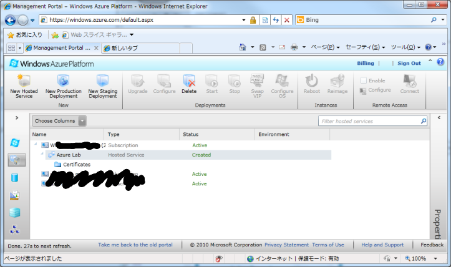Open the Home page icon

pyautogui.click(x=243, y=47)
